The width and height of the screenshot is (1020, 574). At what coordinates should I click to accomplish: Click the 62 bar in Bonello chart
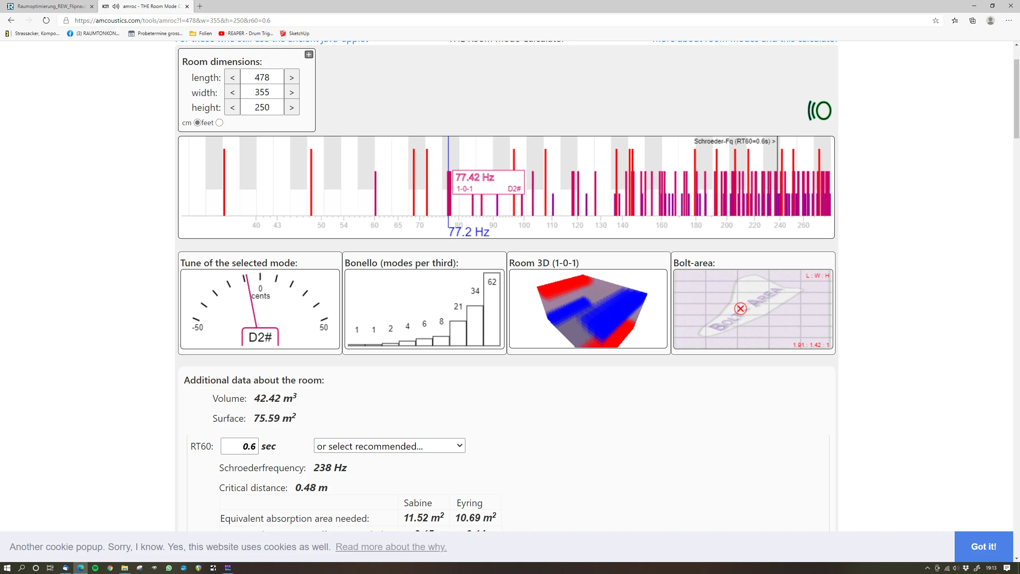click(x=492, y=309)
